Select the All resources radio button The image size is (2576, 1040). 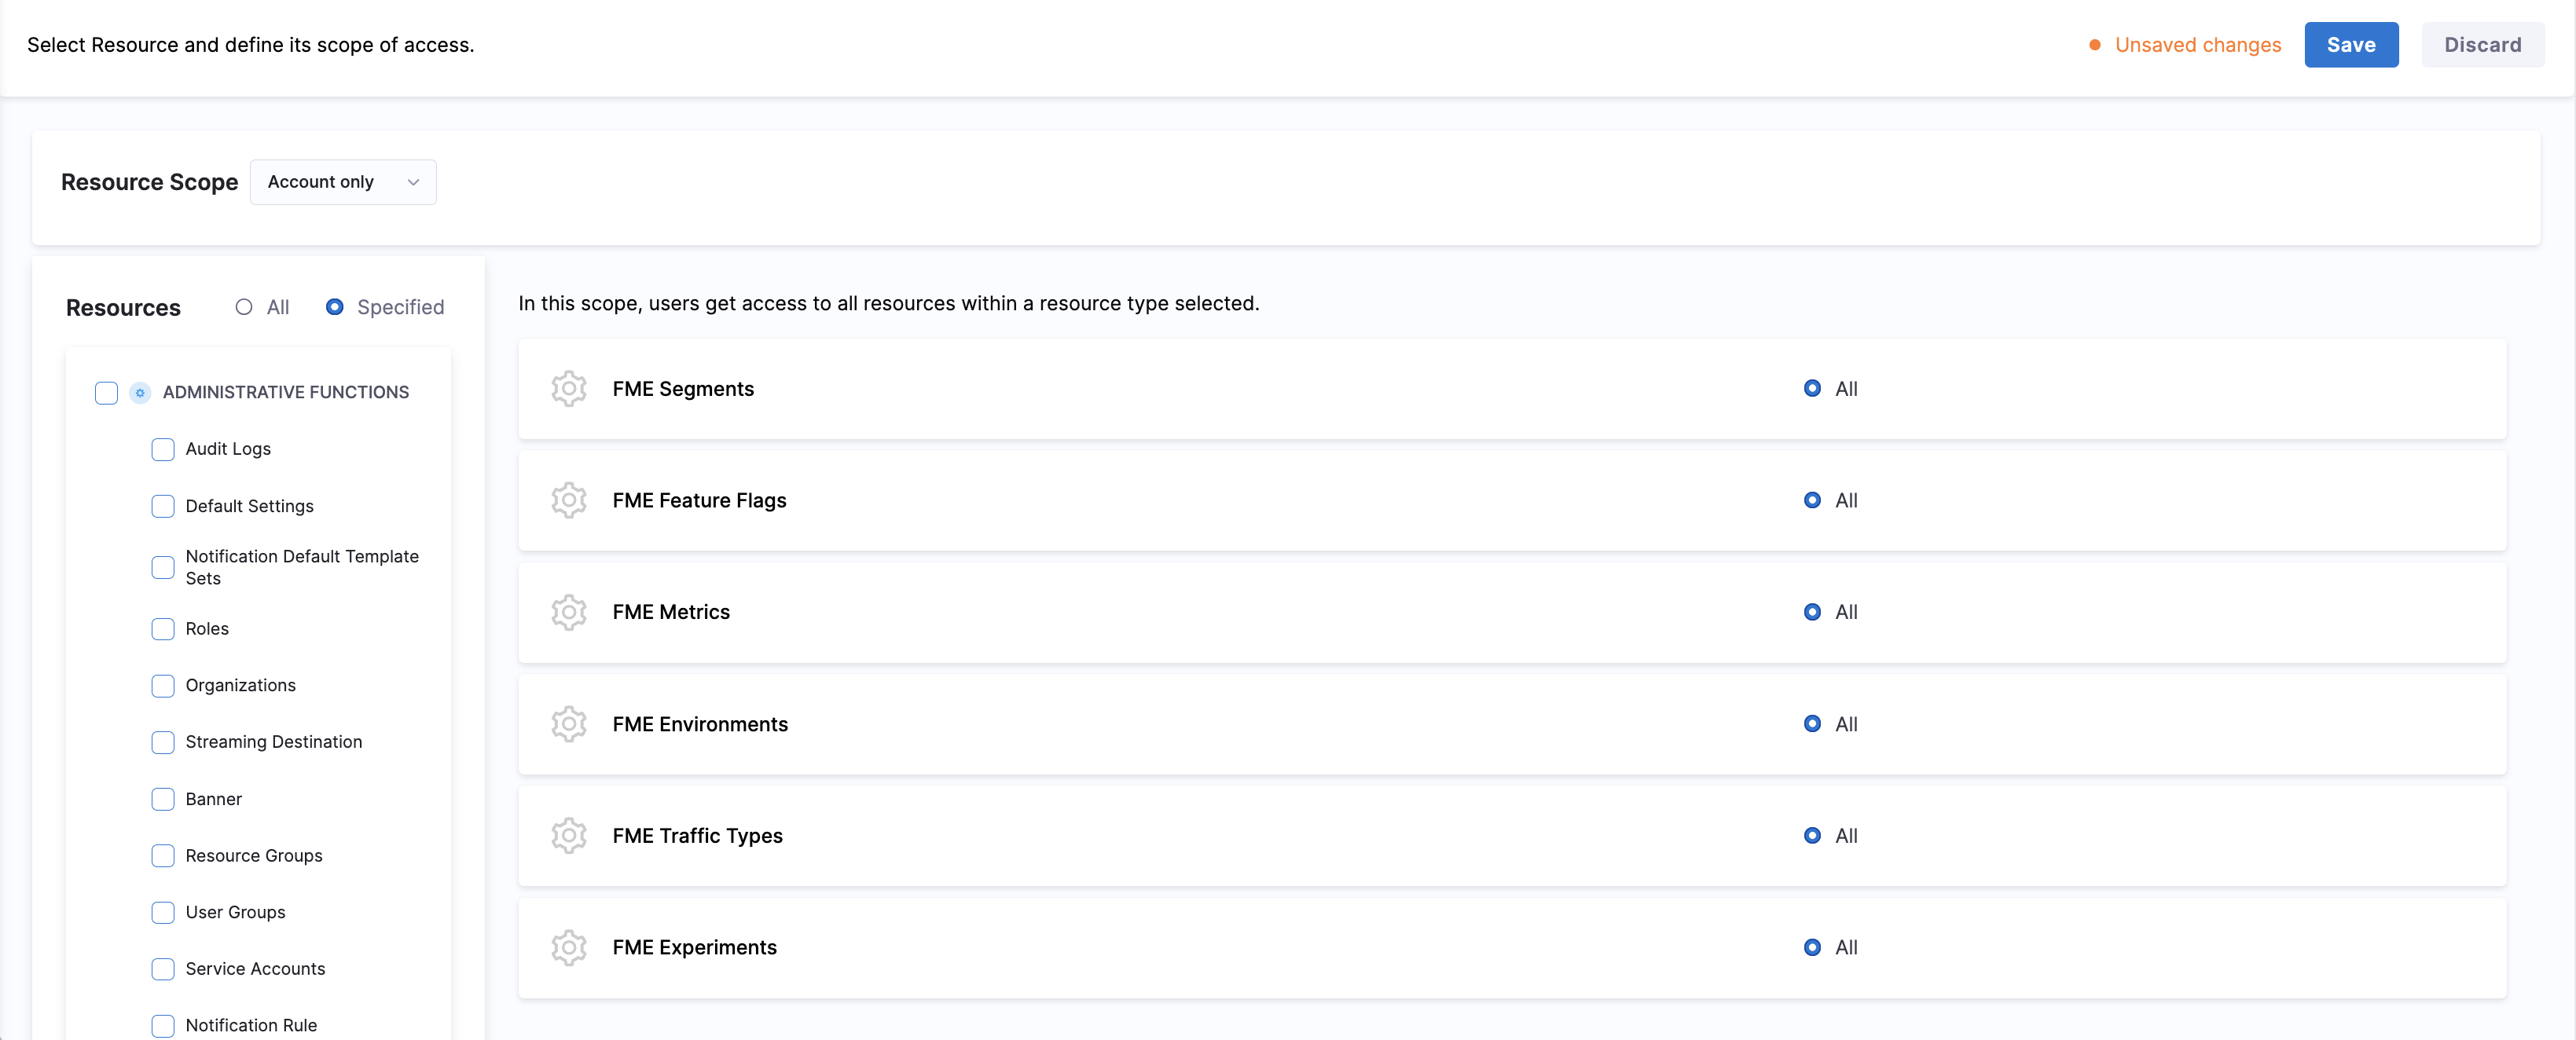[x=244, y=307]
